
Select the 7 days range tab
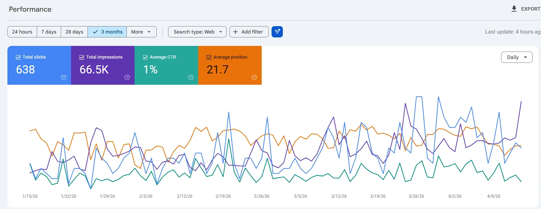click(x=49, y=32)
